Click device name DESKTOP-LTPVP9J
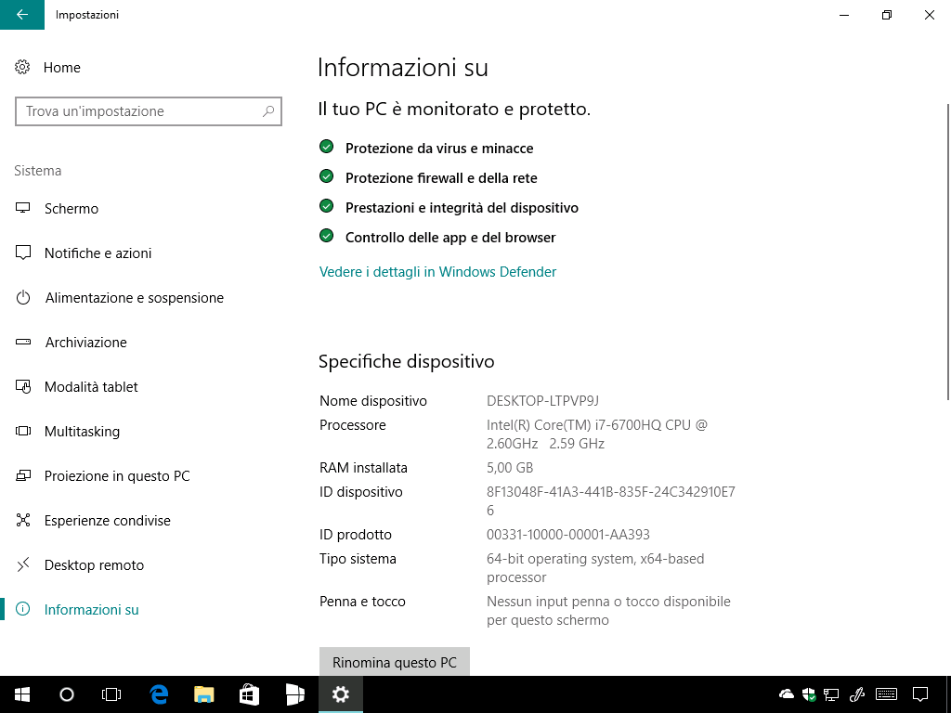This screenshot has width=951, height=713. [542, 401]
